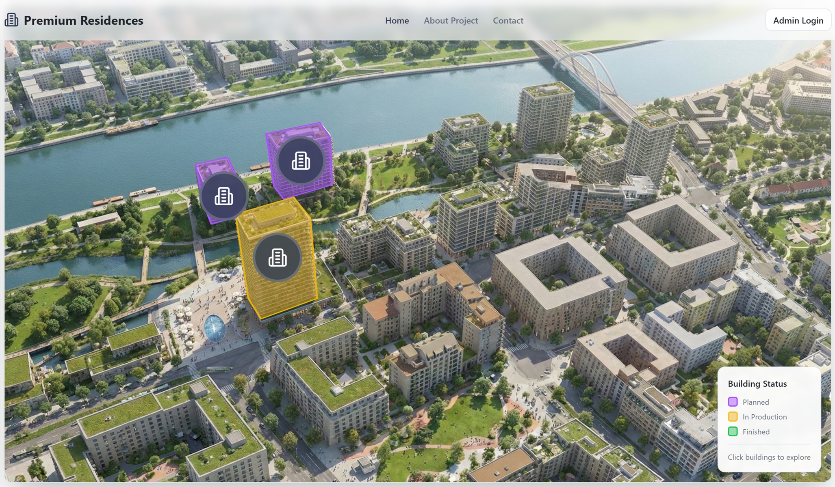Click the yellow In Production color swatch
The height and width of the screenshot is (487, 835).
click(732, 417)
